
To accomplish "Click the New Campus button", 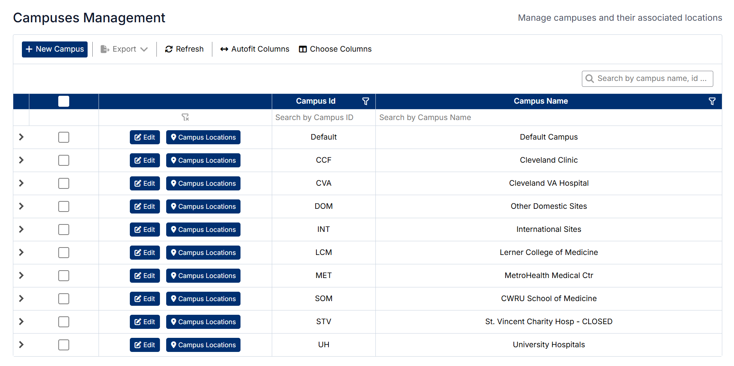I will click(55, 49).
